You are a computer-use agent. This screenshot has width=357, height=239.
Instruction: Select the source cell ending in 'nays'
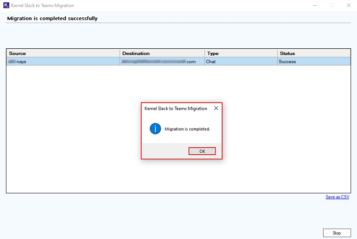point(63,61)
